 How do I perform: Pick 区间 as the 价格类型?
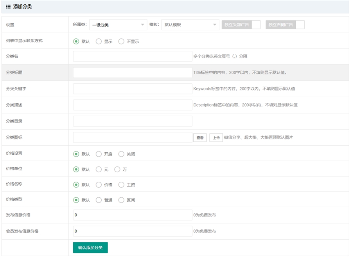[x=121, y=200]
